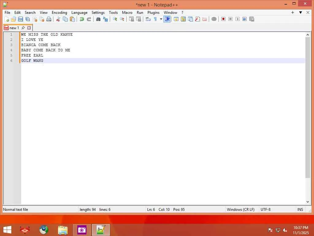This screenshot has width=314, height=236.
Task: Open the Search menu
Action: 30,12
